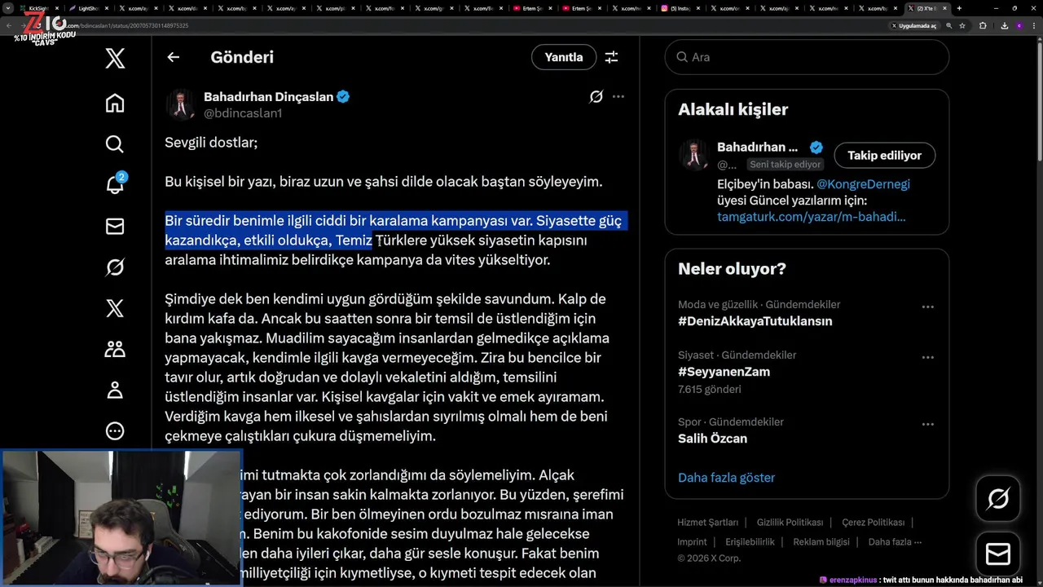
Task: Open Çerez Politikası footer link
Action: [873, 523]
